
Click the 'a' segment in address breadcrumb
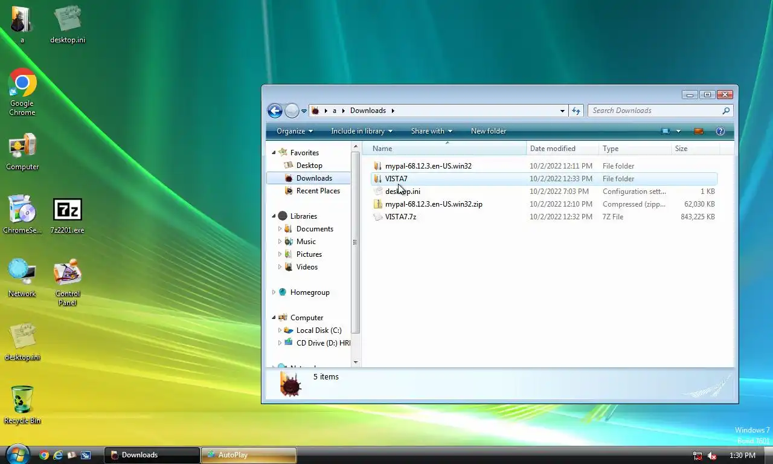335,111
